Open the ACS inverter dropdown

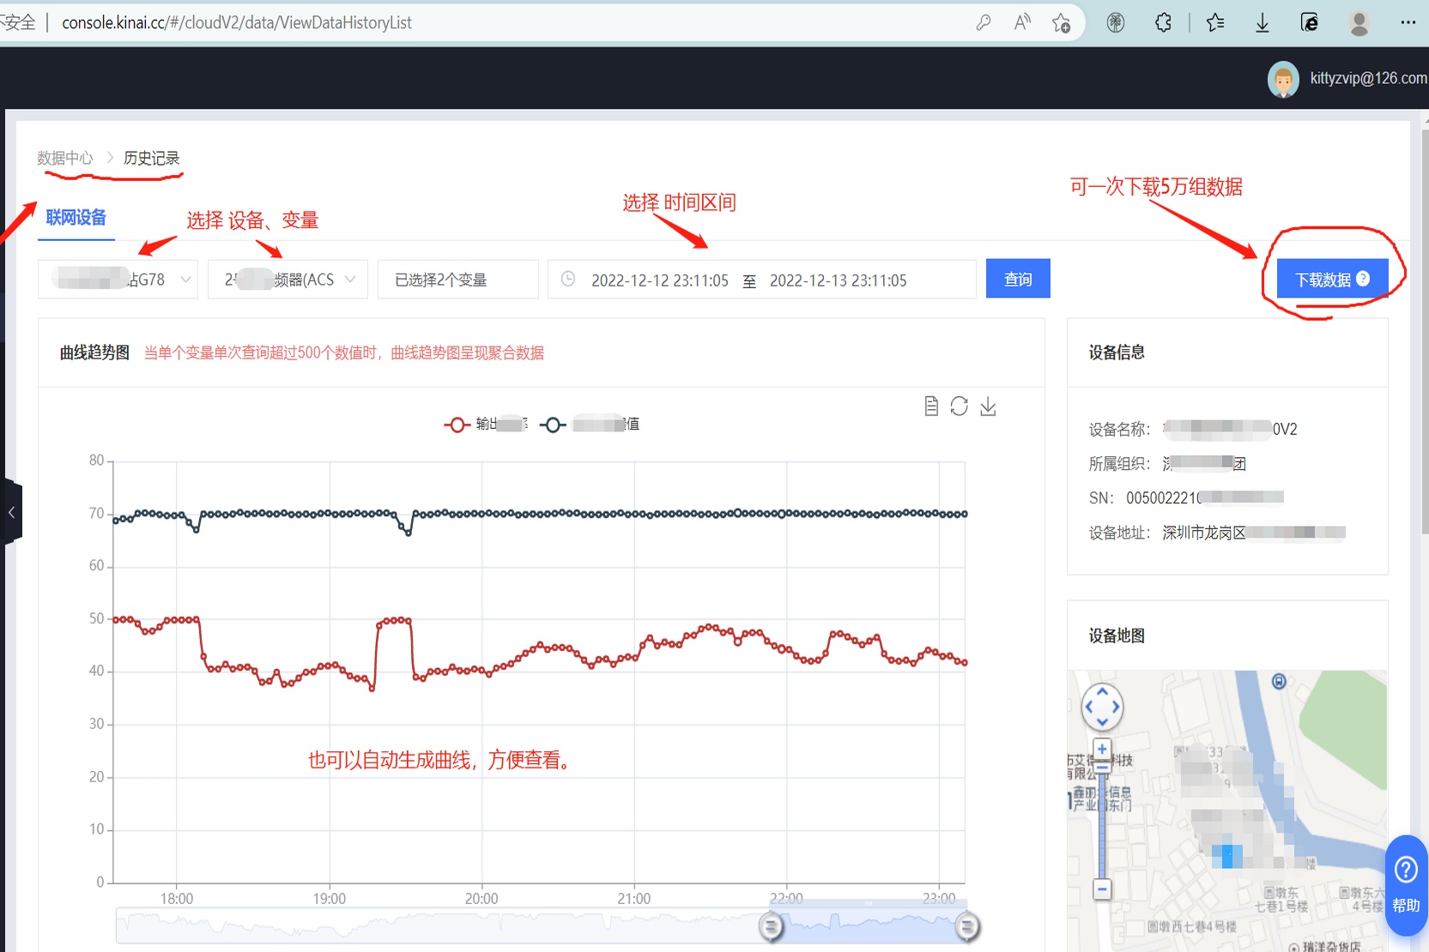pyautogui.click(x=288, y=280)
